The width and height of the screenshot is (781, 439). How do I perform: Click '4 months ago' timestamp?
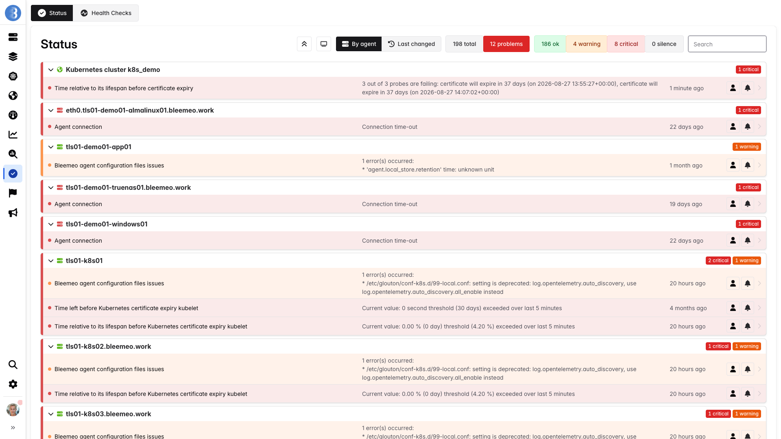click(688, 308)
